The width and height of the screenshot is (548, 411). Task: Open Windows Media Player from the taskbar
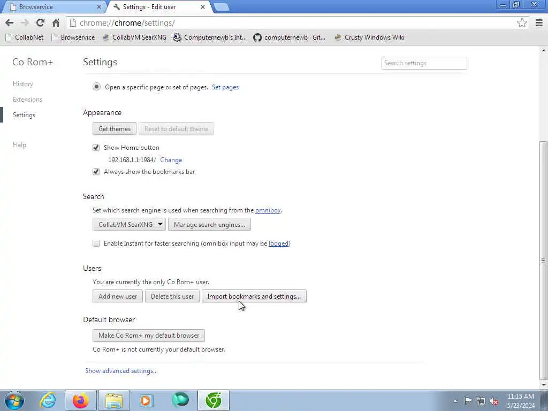146,400
